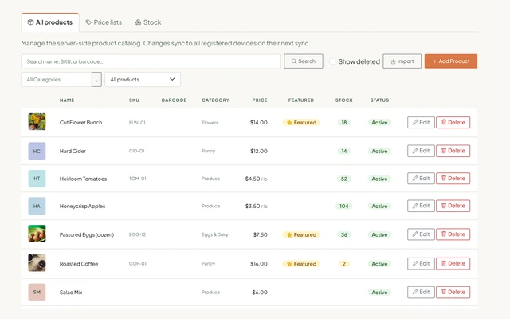The height and width of the screenshot is (319, 510).
Task: Click the price $16.00 for Roasted Coffee
Action: [259, 264]
